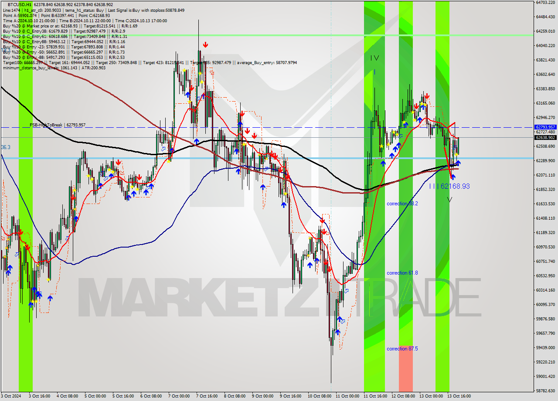Screen dimensions: 558x401
Task: Click the 59220.210 price axis value
Action: click(x=545, y=362)
